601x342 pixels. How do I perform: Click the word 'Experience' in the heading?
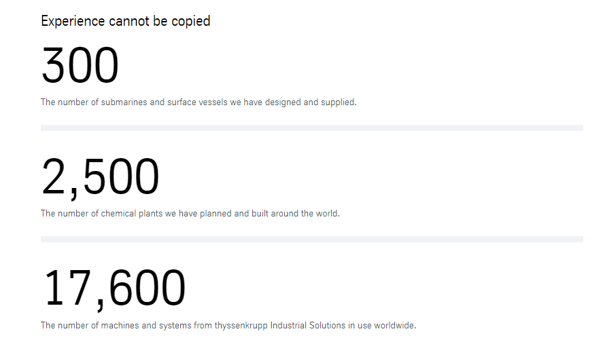click(x=73, y=22)
